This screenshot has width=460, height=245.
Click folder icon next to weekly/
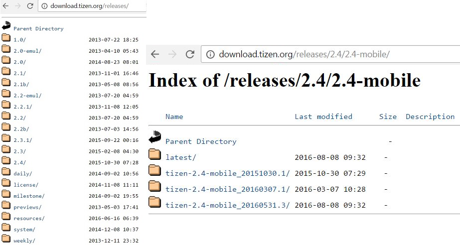click(6, 238)
